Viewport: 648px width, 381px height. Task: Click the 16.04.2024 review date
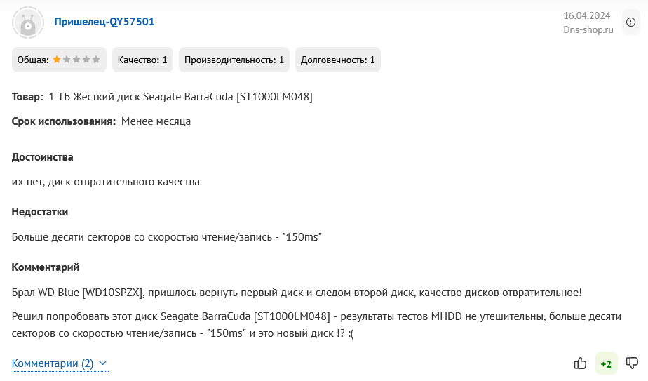pos(587,15)
